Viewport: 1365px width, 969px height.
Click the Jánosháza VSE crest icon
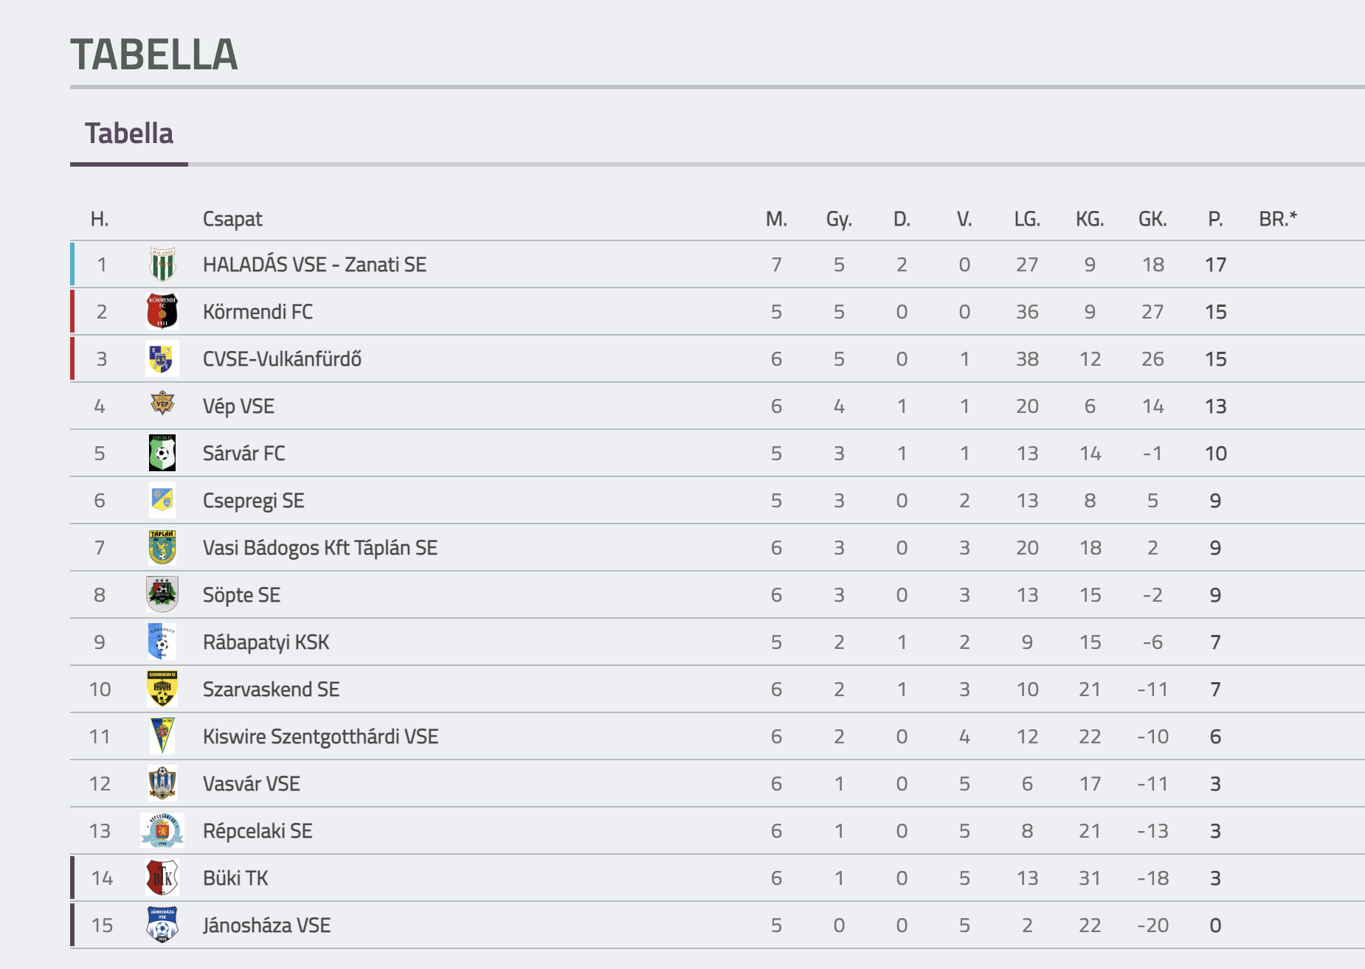(x=162, y=925)
